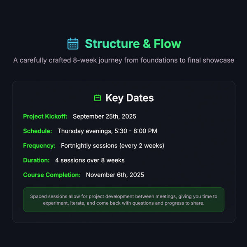Screen dimensions: 247x247
Task: Click the Frequency label
Action: (39, 146)
